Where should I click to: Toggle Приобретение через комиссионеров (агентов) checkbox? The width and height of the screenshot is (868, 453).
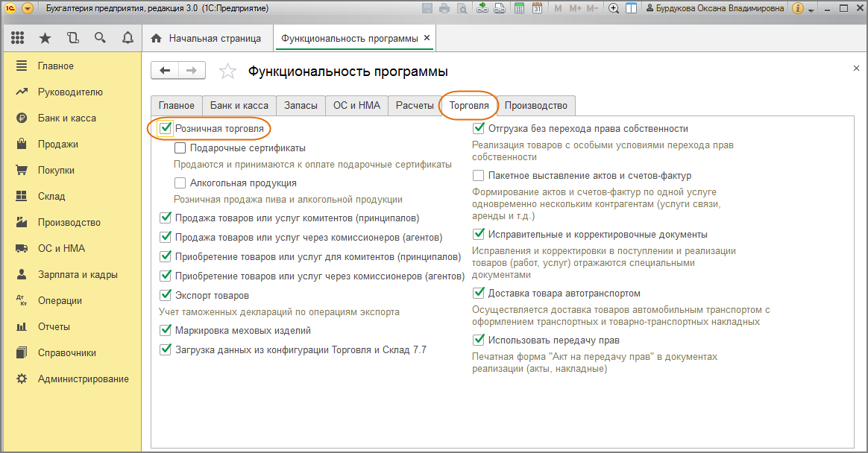tap(166, 276)
